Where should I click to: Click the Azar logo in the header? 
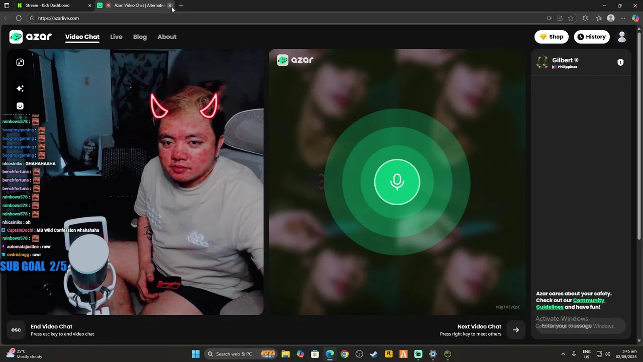[31, 37]
